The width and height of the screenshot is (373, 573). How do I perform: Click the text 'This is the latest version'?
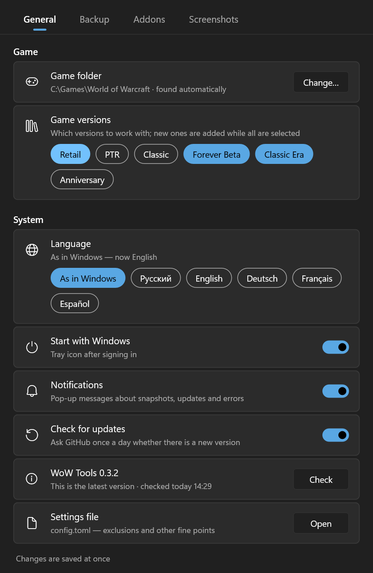[x=92, y=486]
